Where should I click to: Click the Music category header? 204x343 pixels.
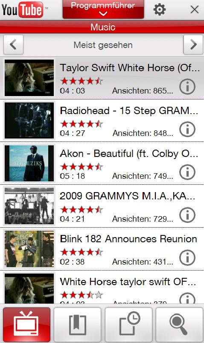pos(102,27)
